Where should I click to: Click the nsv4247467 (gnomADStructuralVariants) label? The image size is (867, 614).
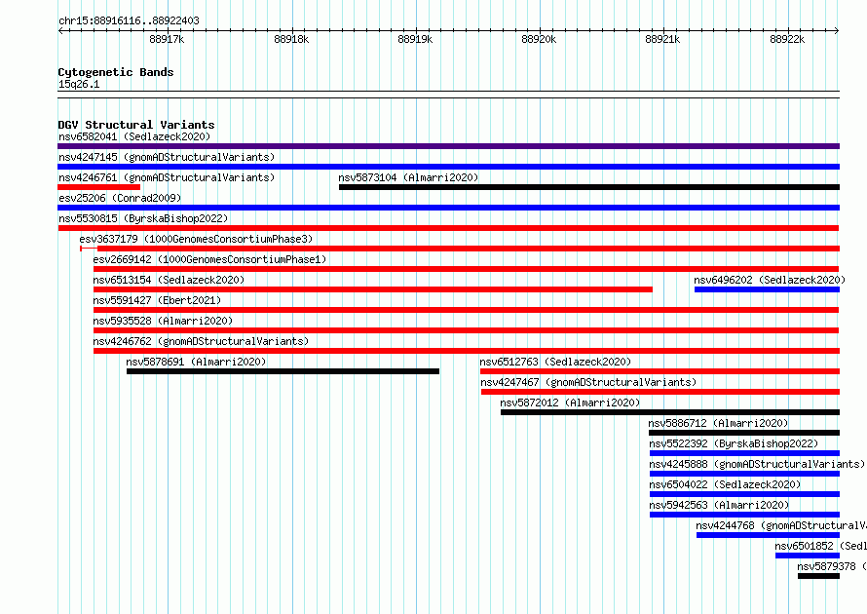(588, 382)
